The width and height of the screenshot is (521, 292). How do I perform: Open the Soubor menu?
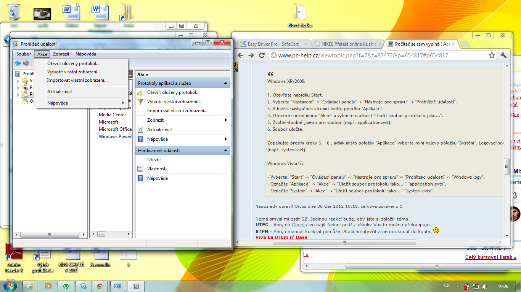pyautogui.click(x=24, y=54)
